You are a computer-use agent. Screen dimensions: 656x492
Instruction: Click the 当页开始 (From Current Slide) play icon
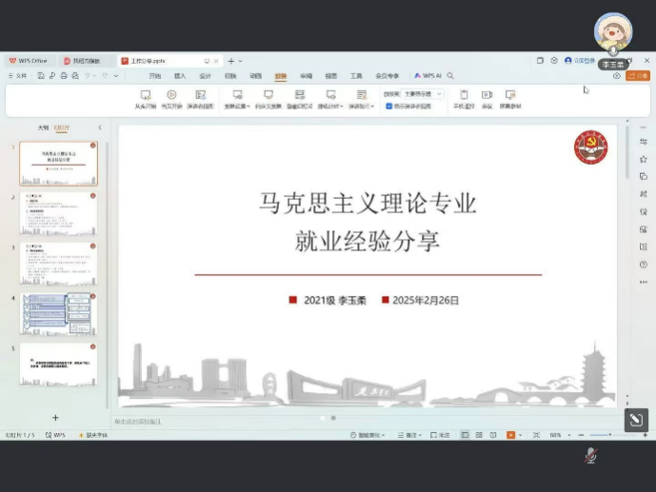171,95
